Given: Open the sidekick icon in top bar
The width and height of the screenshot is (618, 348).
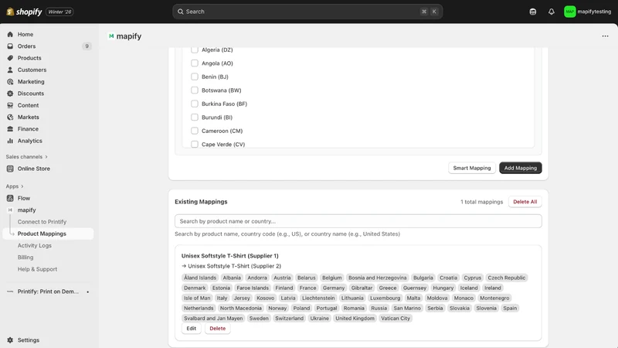Looking at the screenshot, I should click(533, 12).
